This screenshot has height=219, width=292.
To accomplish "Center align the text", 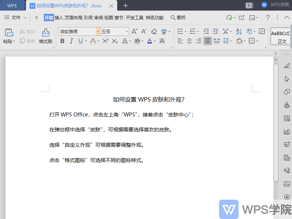I will pos(189,41).
